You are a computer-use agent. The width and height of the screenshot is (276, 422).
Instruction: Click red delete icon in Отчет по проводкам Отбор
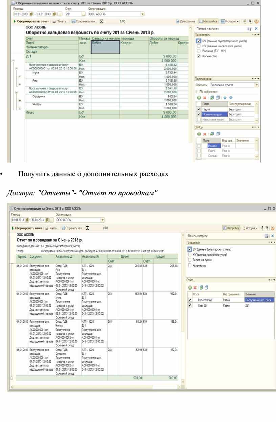tap(195, 287)
